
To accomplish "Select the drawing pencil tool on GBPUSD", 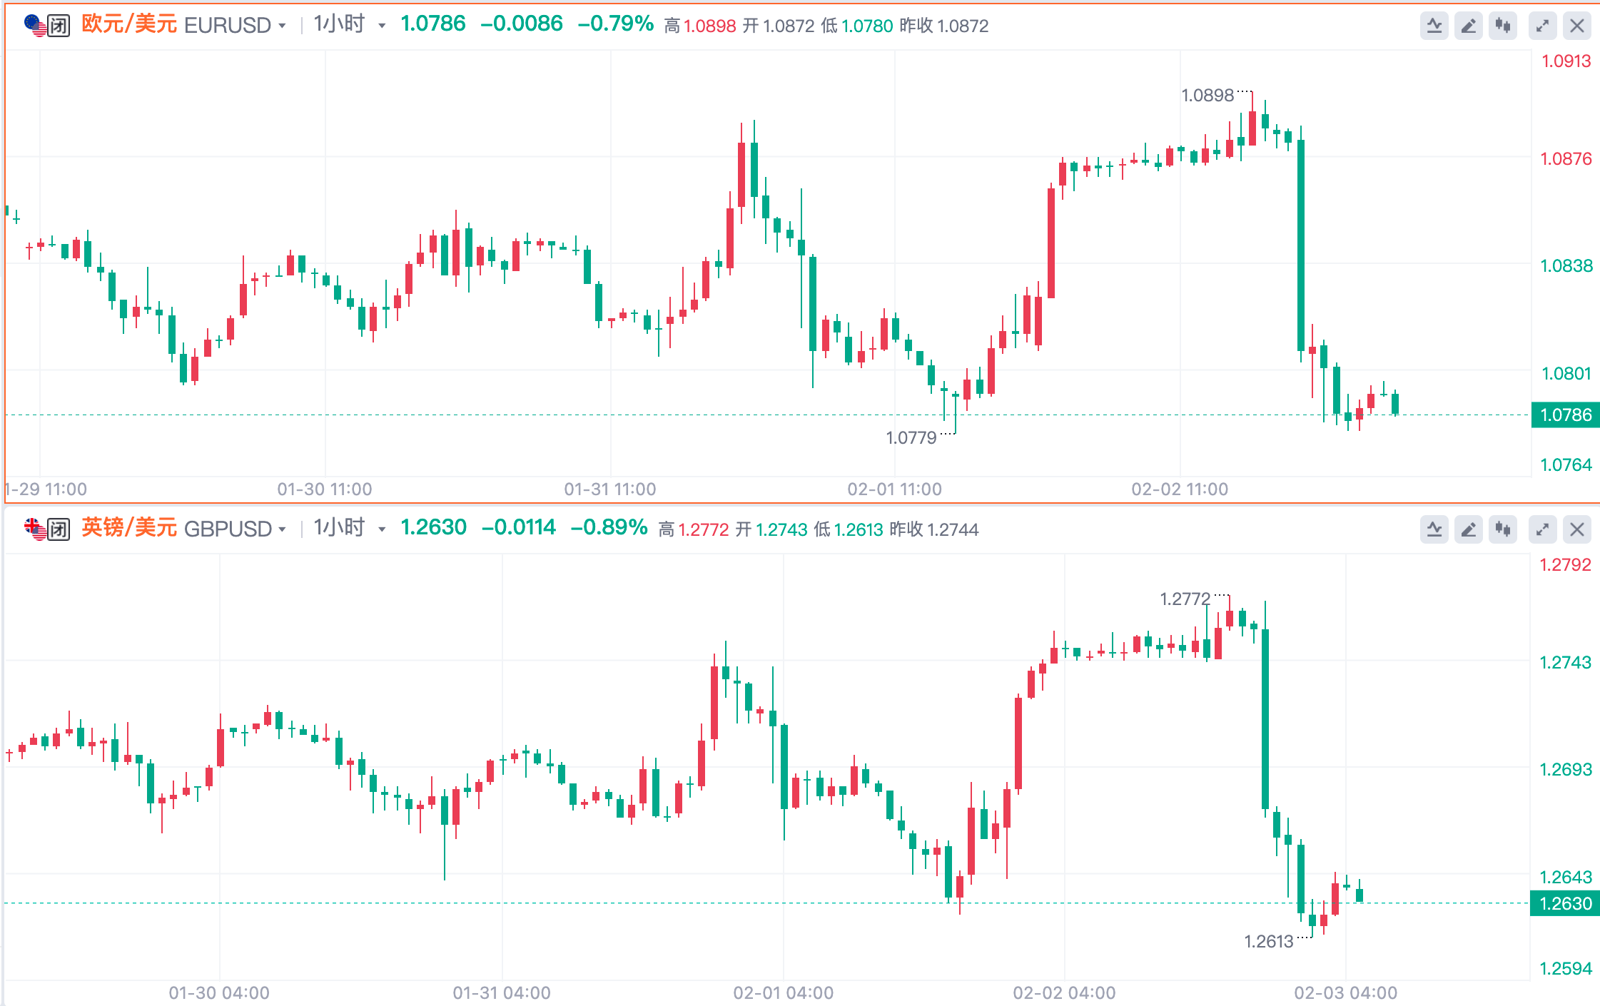I will click(1468, 529).
